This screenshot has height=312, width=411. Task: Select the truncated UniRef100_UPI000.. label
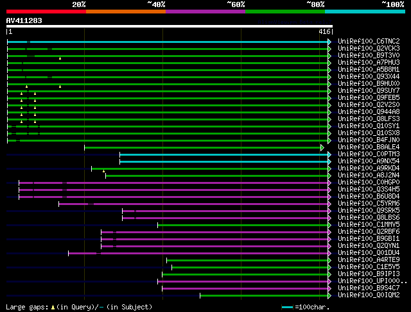pos(372,281)
